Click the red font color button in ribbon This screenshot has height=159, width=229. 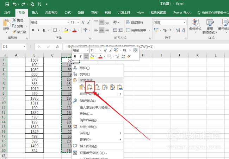point(74,30)
